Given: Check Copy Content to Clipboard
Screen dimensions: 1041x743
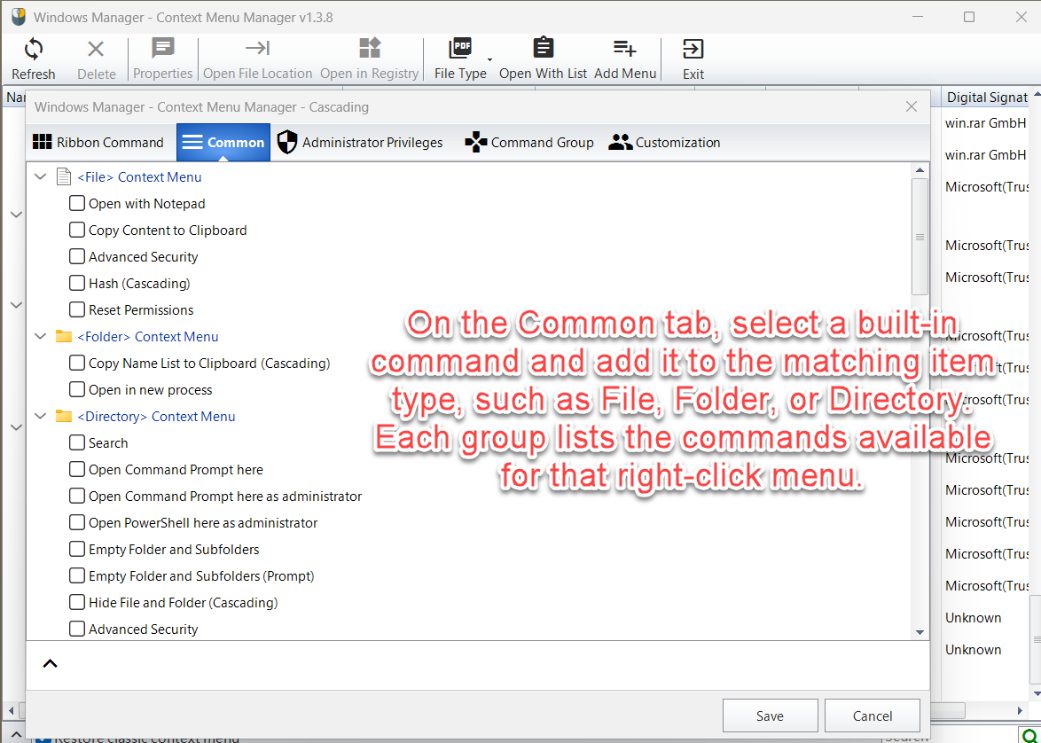Looking at the screenshot, I should (77, 230).
